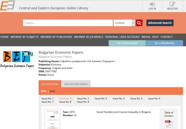186x129 pixels.
Task: Click the ISSN value 2367-7082
Action: point(51,71)
